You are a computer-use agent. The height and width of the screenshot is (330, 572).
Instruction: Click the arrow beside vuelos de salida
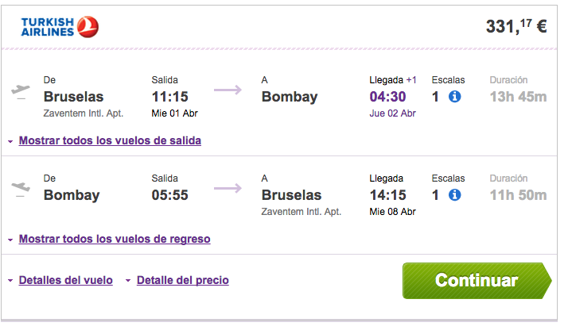click(x=10, y=141)
